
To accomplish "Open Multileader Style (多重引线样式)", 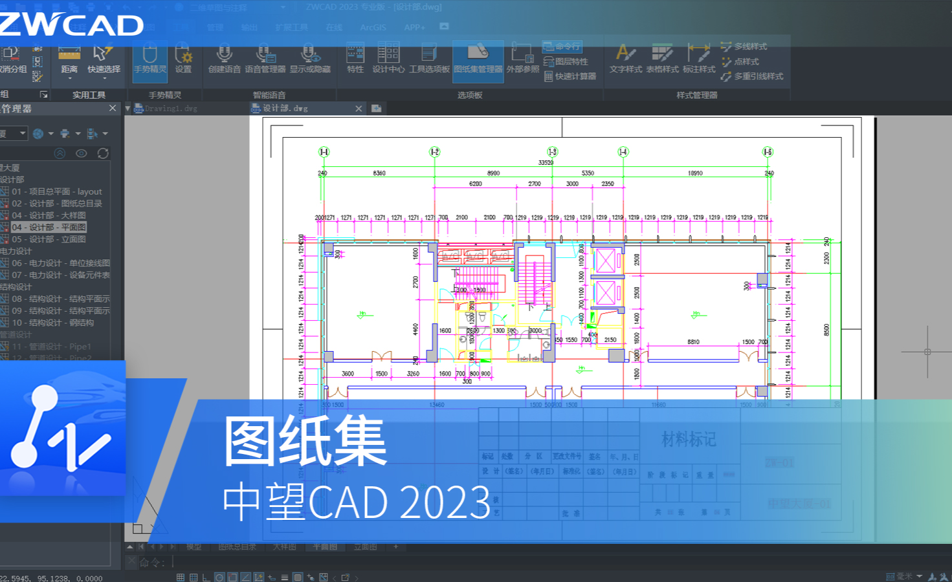I will (752, 76).
